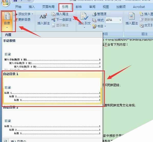153x142 pixels.
Task: Click 下一条脚注 next footnote
Action: click(x=62, y=20)
